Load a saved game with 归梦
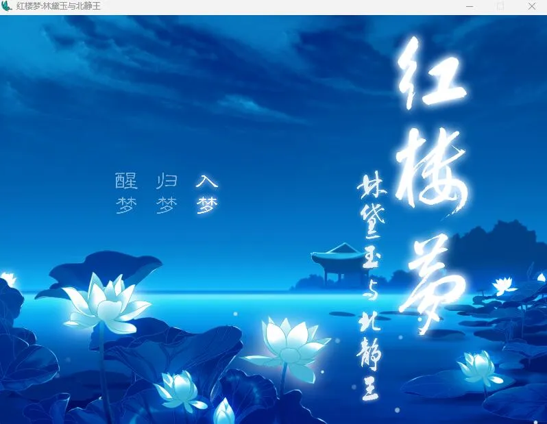 167,194
